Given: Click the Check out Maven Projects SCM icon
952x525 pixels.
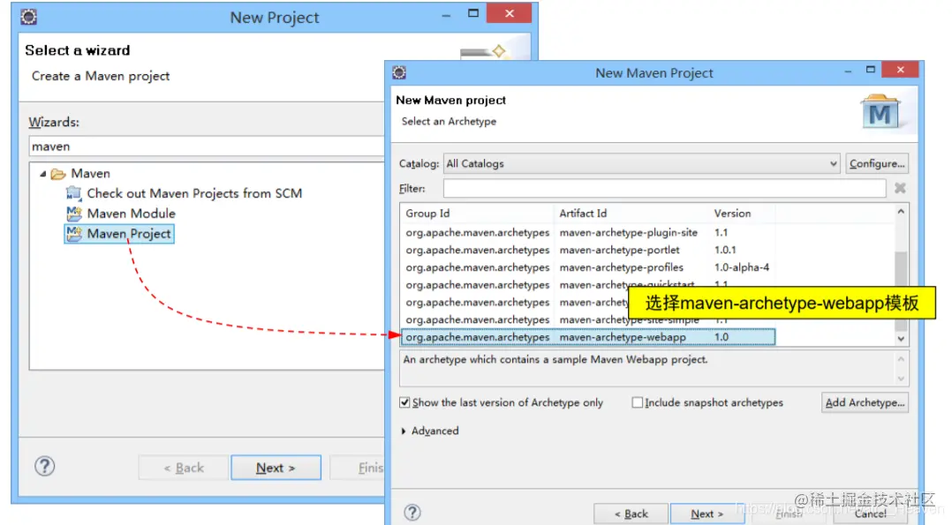Looking at the screenshot, I should pyautogui.click(x=73, y=193).
